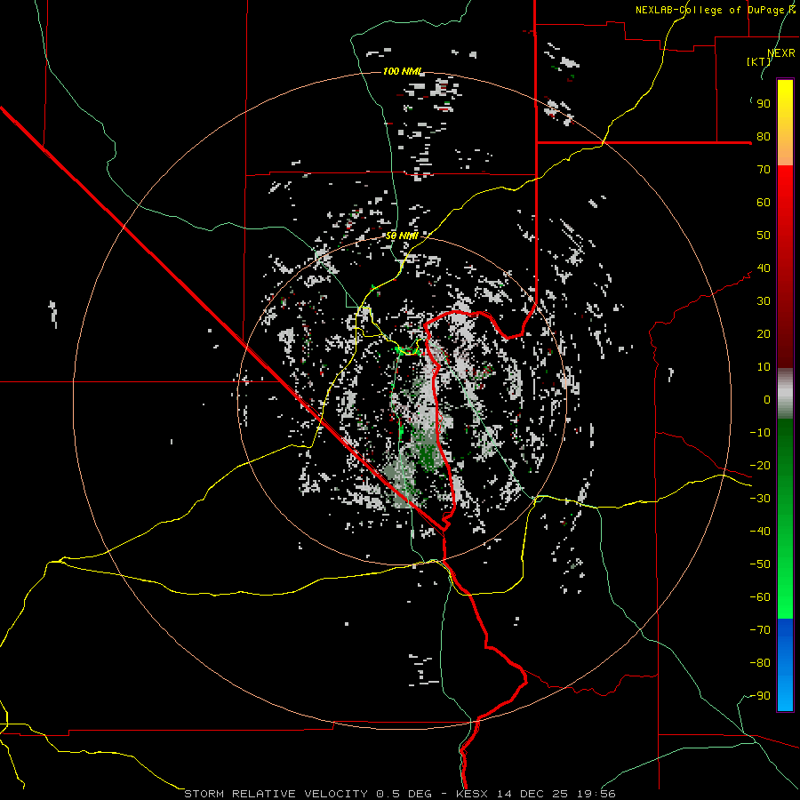Click the "-40" value on the velocity scale
The width and height of the screenshot is (800, 800).
tap(760, 532)
